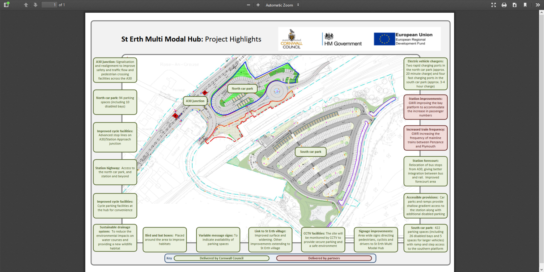This screenshot has height=272, width=544.
Task: Open the Automatic Zoom dropdown
Action: pos(282,5)
